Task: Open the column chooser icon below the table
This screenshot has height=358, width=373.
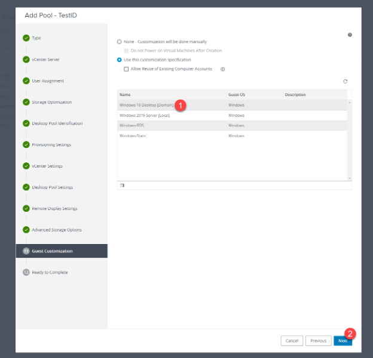Action: [122, 186]
